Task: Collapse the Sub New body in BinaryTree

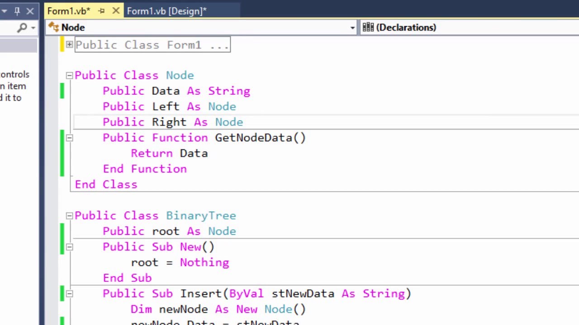Action: click(69, 246)
